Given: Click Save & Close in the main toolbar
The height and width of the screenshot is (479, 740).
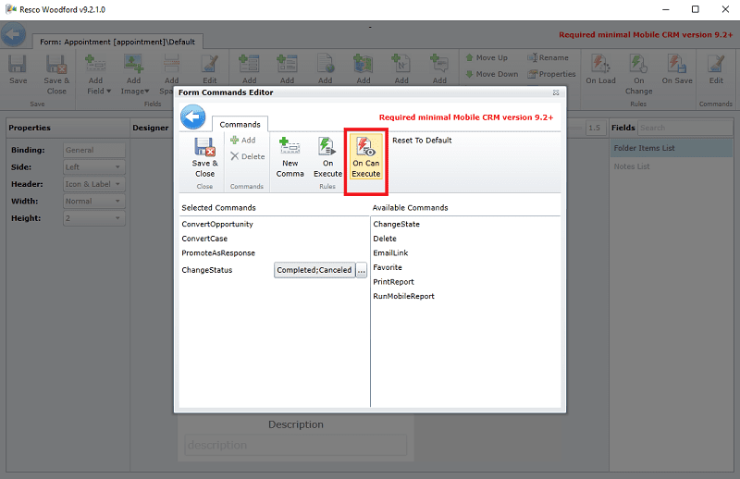Looking at the screenshot, I should [x=56, y=75].
